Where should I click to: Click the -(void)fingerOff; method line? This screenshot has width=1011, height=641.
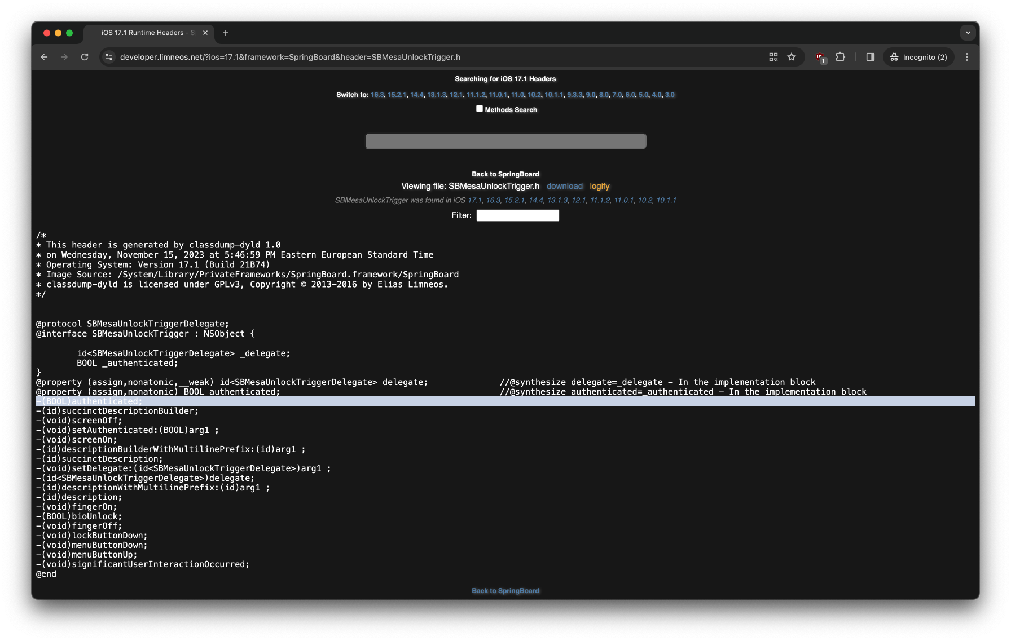click(x=79, y=526)
